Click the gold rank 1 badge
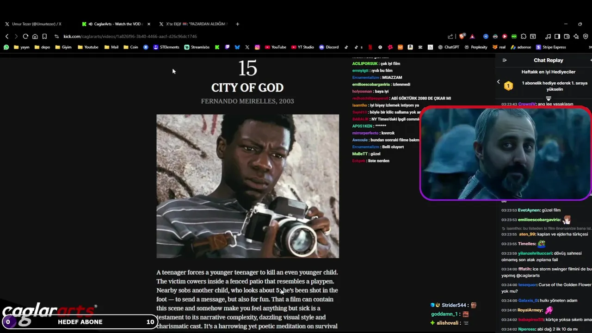 click(x=508, y=86)
